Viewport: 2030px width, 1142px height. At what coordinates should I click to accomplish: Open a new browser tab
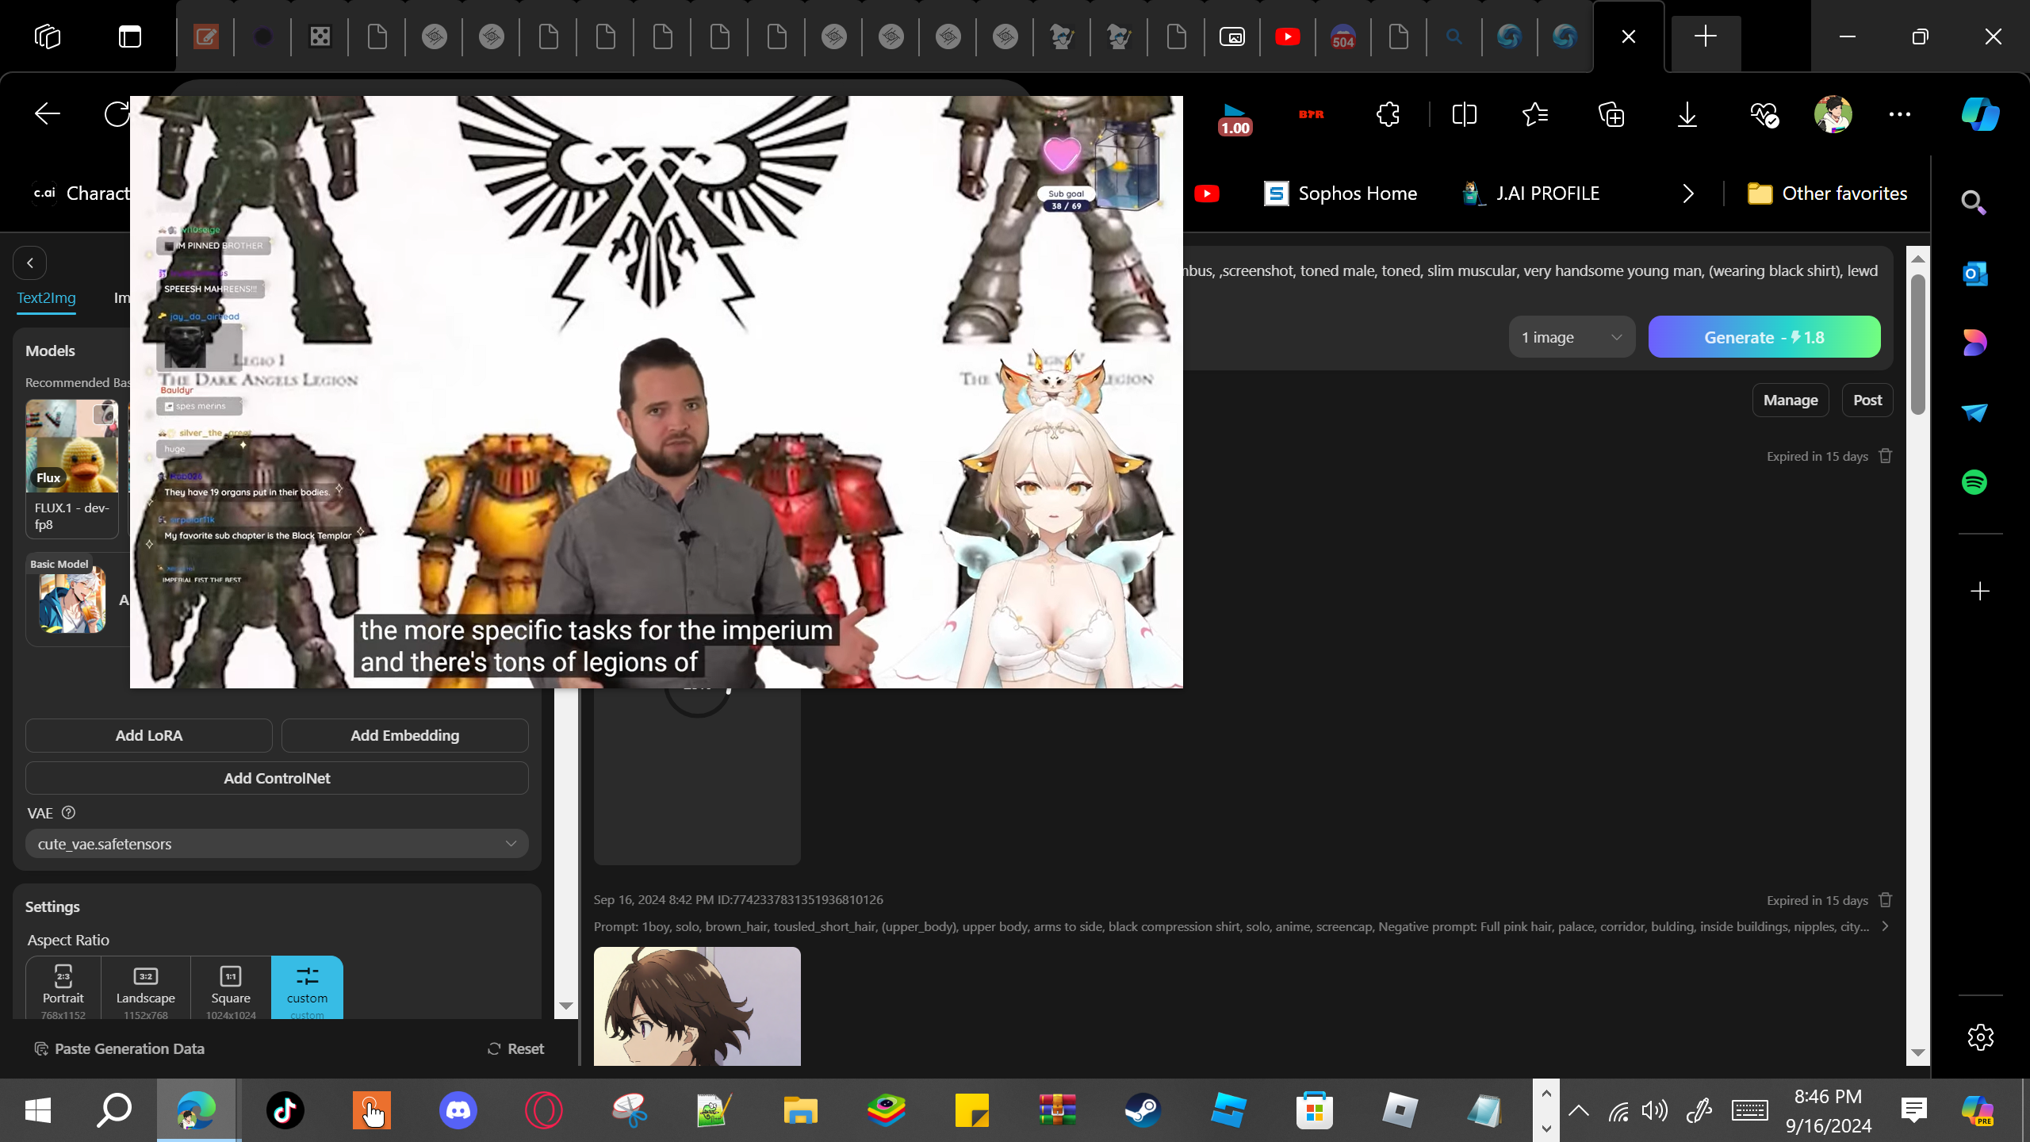[1705, 36]
